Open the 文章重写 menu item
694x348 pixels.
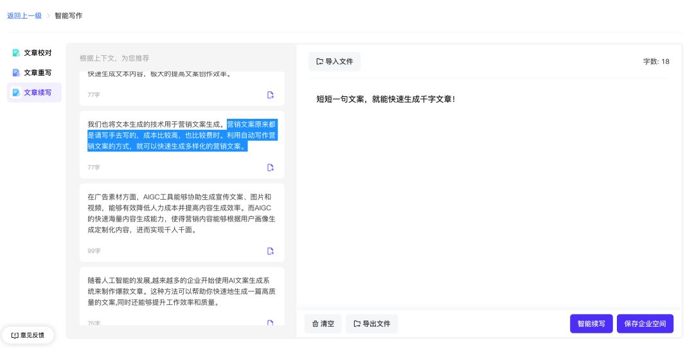[34, 73]
